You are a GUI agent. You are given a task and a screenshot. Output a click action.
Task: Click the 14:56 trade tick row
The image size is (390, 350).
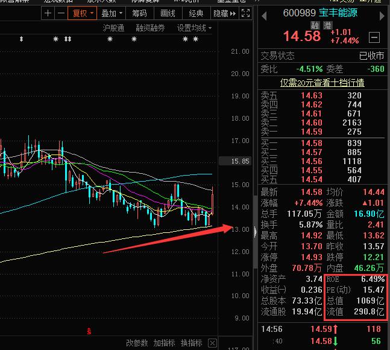point(322,329)
